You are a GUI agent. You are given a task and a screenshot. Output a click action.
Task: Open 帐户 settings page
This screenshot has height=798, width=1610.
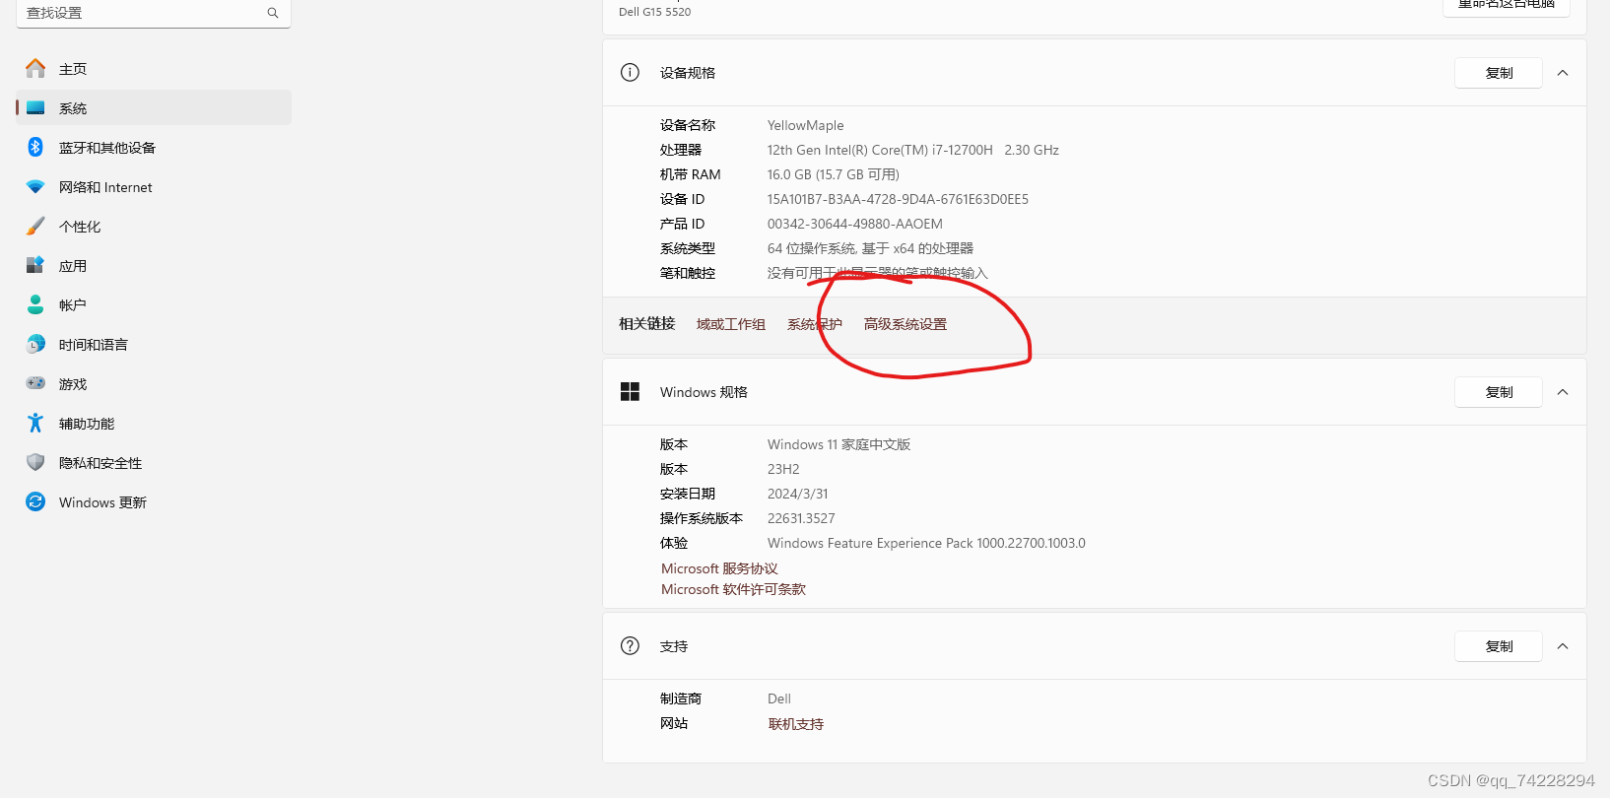coord(154,304)
